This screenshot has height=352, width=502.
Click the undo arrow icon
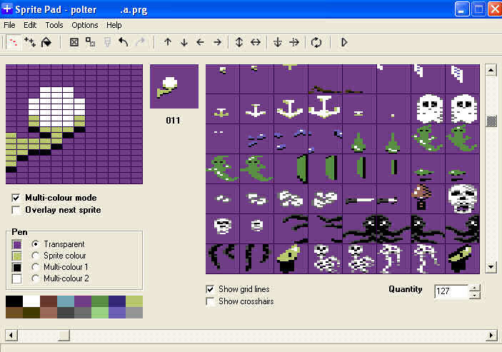(124, 42)
